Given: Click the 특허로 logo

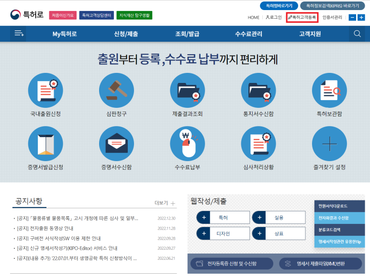Looking at the screenshot, I should pyautogui.click(x=27, y=15).
